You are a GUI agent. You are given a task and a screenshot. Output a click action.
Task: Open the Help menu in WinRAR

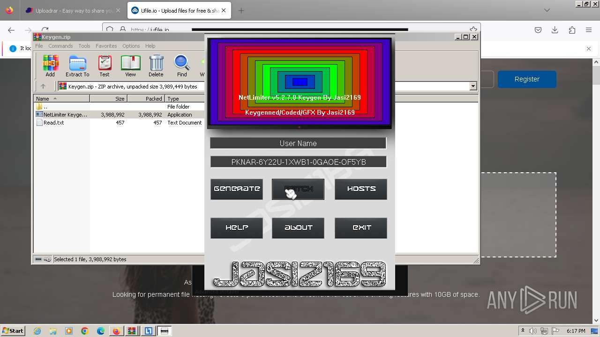pos(150,46)
